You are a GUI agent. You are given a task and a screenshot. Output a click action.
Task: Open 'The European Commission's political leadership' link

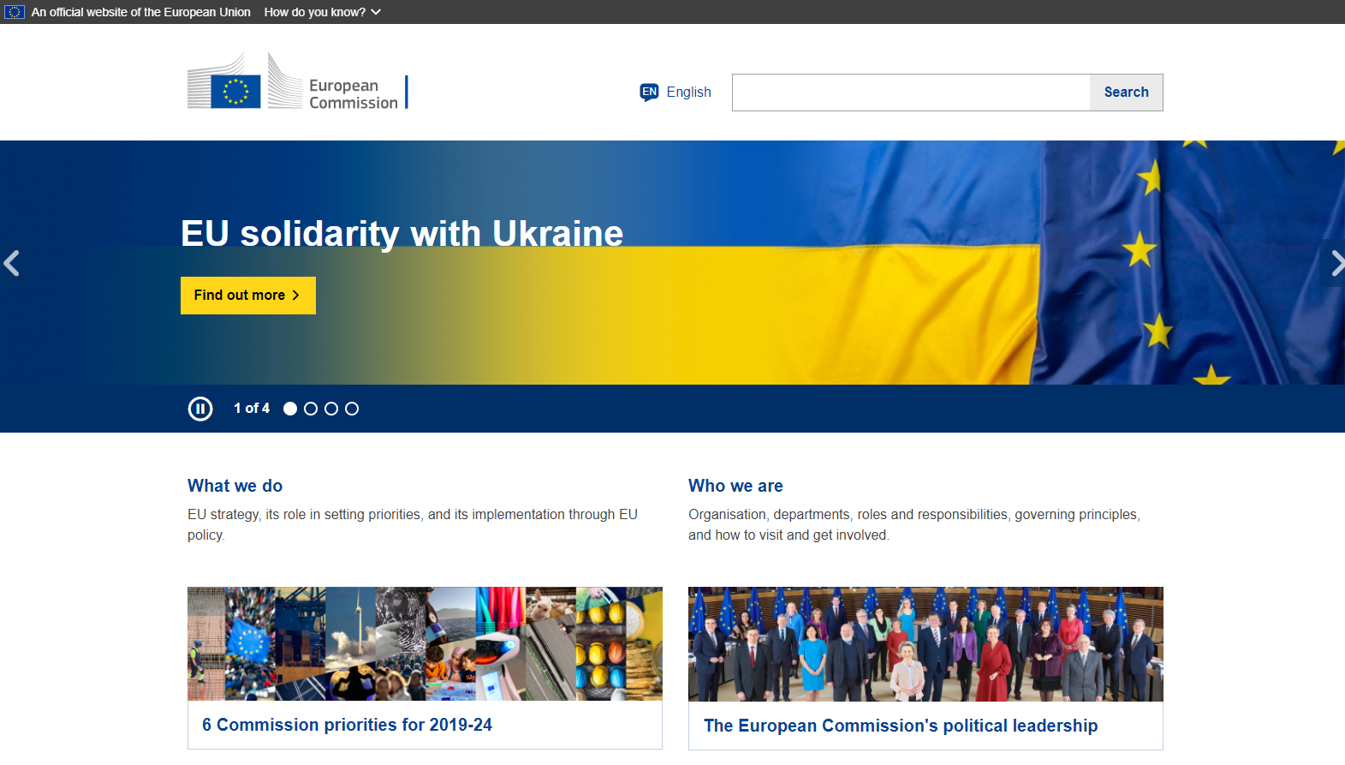[x=901, y=726]
